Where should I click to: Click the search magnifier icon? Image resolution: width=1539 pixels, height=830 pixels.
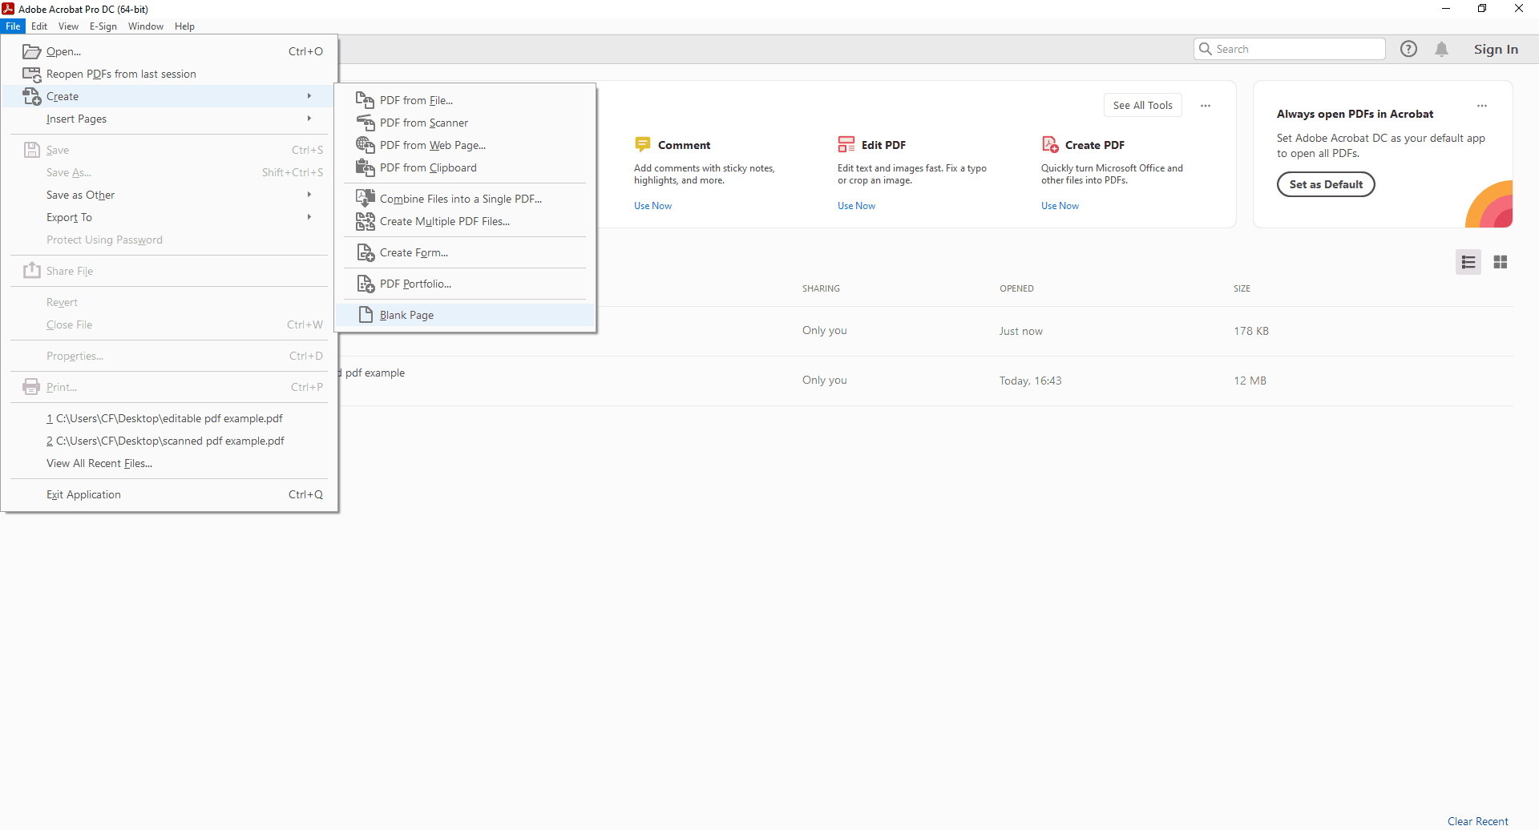tap(1205, 49)
